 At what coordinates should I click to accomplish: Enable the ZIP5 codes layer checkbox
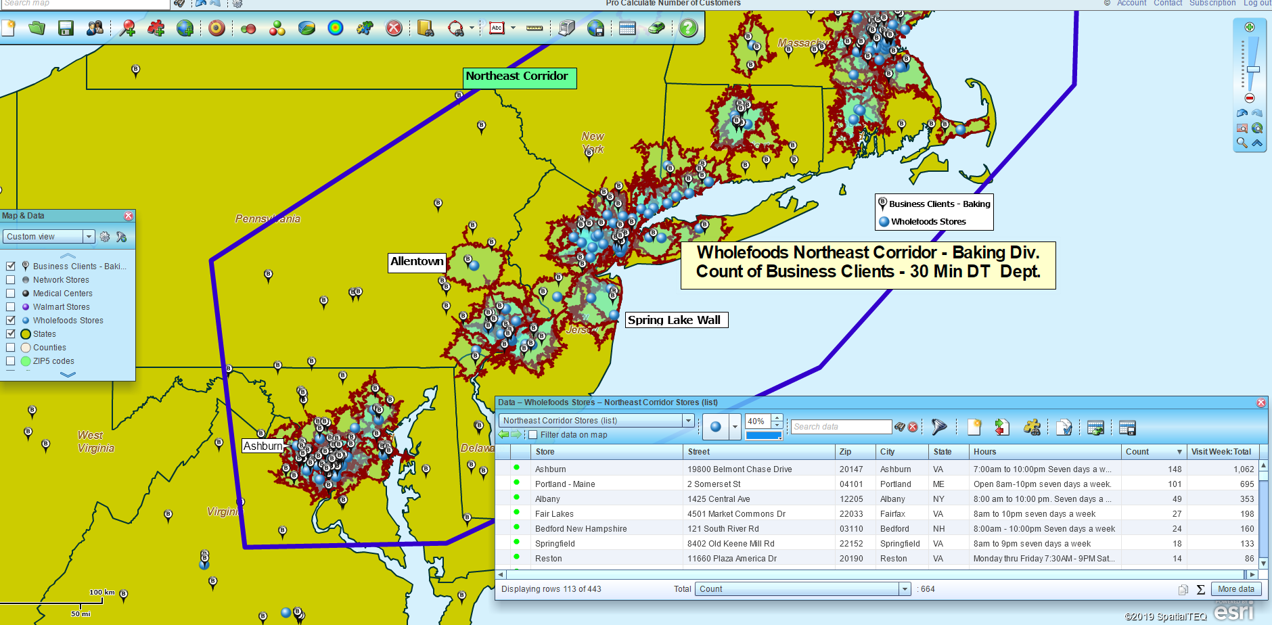pos(11,361)
